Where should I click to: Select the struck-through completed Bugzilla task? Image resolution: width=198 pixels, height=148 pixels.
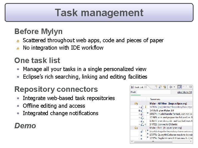click(171, 131)
